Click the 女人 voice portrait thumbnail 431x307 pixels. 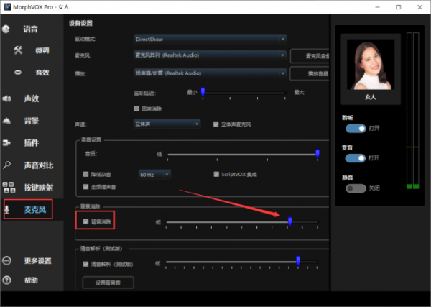click(371, 65)
